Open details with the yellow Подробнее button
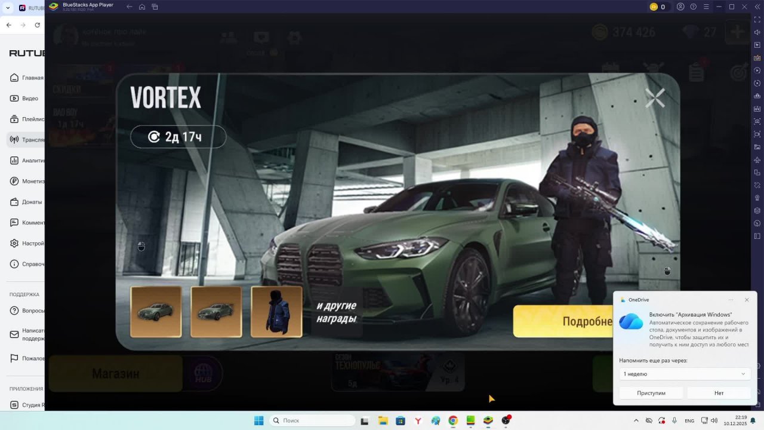 coord(563,321)
